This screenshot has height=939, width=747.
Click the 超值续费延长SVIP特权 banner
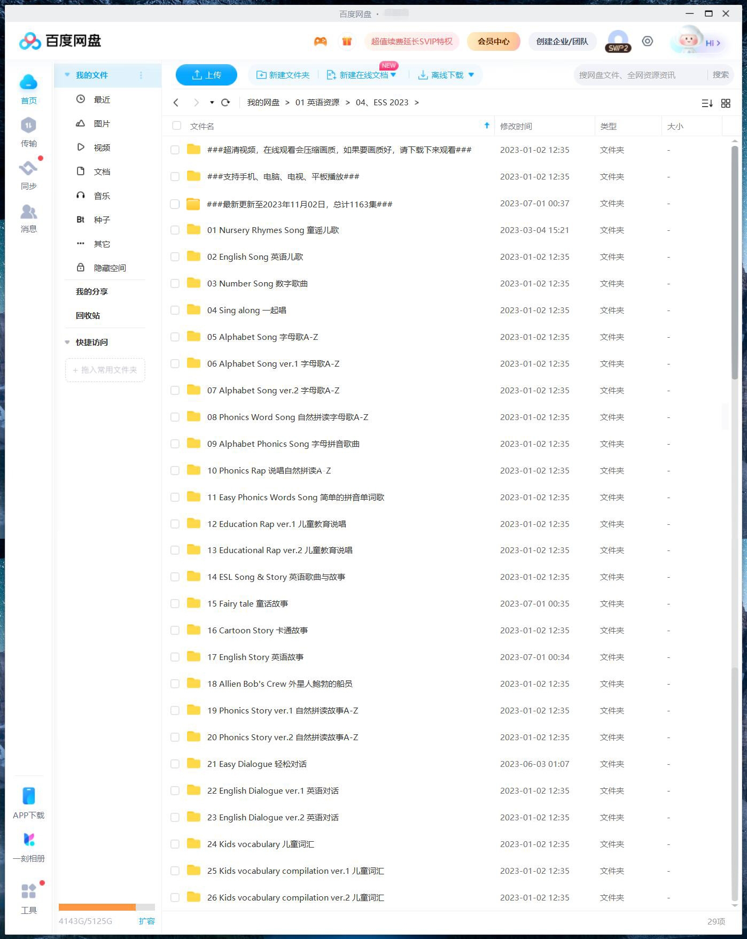coord(411,41)
